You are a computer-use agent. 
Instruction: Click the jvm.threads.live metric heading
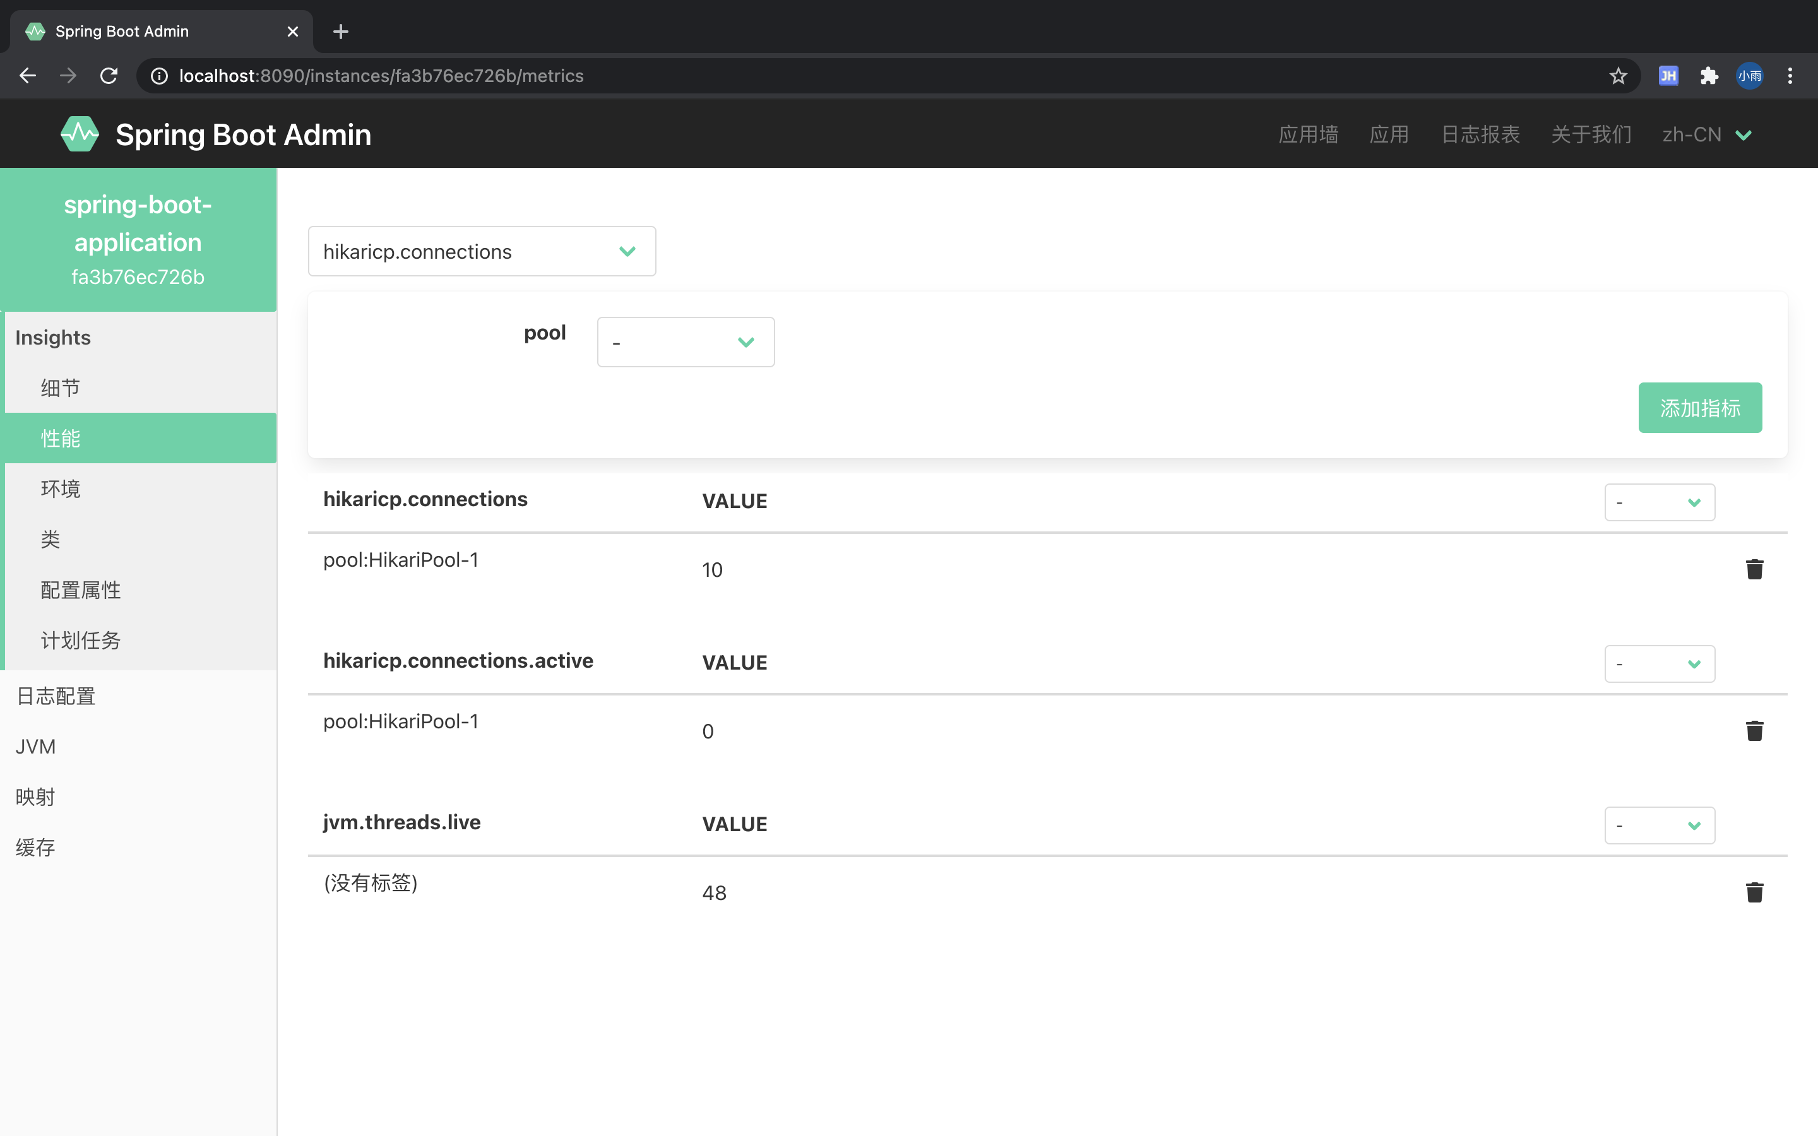tap(402, 822)
